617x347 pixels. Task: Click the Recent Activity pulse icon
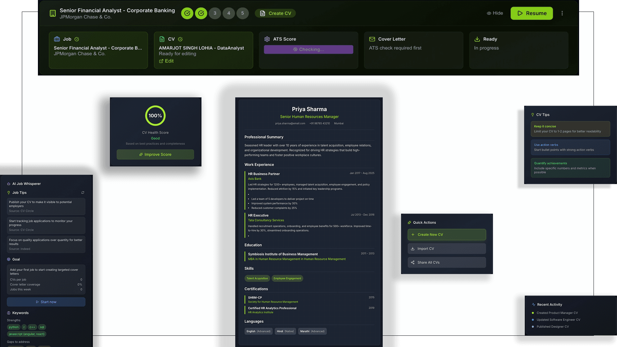[533, 305]
